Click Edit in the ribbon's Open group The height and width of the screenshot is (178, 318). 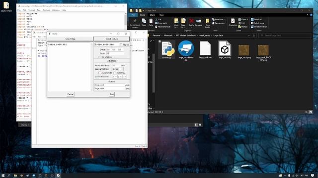(242, 23)
